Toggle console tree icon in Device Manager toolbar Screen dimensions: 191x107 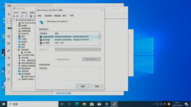(x=22, y=16)
